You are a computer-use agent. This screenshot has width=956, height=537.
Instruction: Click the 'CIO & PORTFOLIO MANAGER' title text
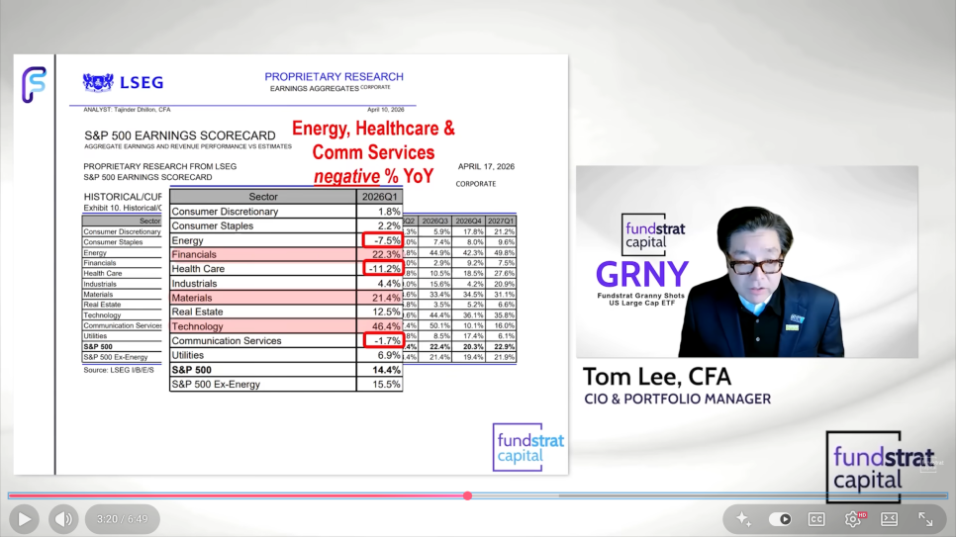click(677, 399)
